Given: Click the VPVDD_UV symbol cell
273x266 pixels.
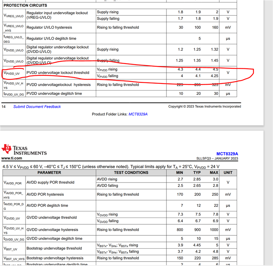Looking at the screenshot, I should (x=14, y=73).
